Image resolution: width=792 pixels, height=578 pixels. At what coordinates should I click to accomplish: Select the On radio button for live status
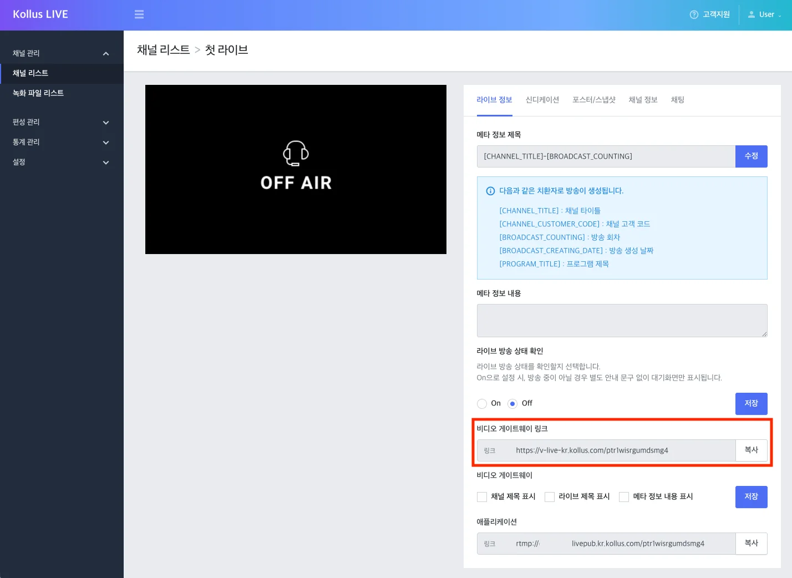point(482,404)
